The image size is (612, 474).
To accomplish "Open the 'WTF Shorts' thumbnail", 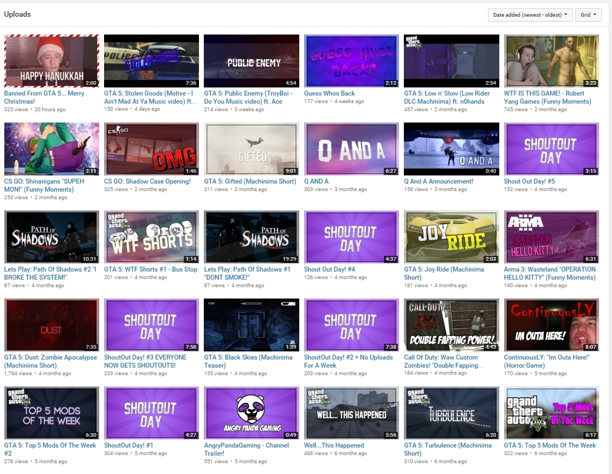I will click(x=152, y=237).
